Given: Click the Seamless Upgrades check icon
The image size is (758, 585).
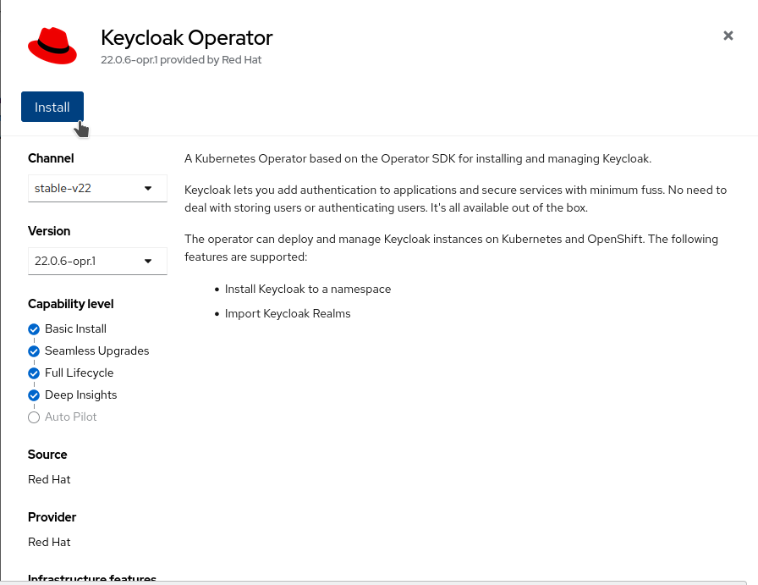Looking at the screenshot, I should tap(34, 350).
